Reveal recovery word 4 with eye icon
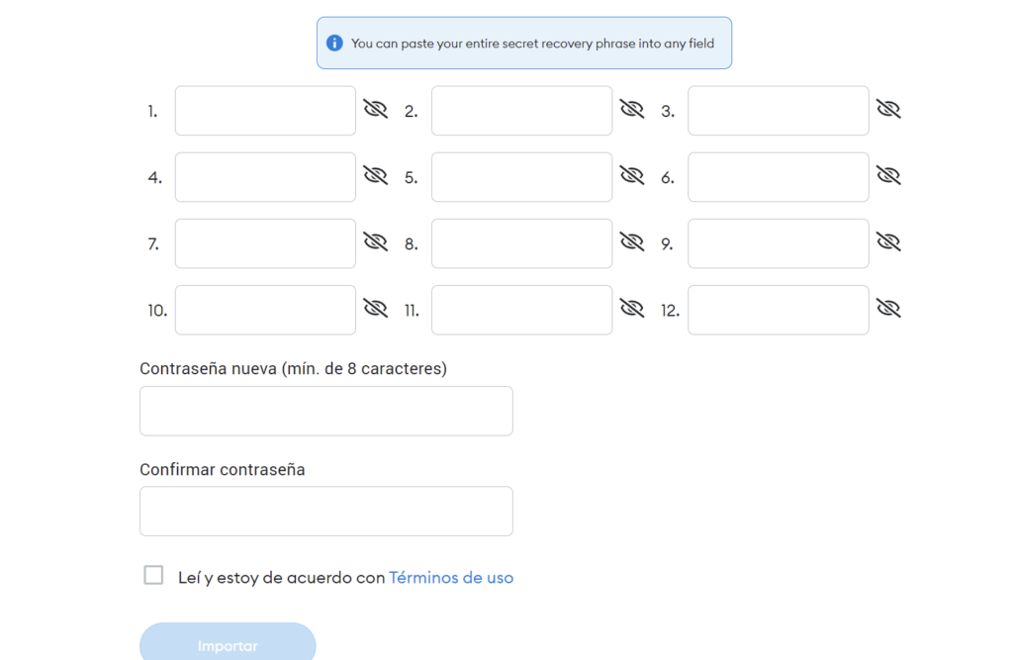Viewport: 1013px width, 660px height. click(x=375, y=175)
